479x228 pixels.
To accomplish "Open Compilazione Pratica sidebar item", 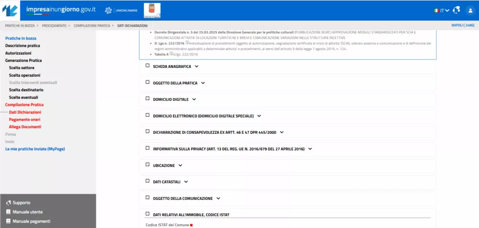I will (24, 105).
